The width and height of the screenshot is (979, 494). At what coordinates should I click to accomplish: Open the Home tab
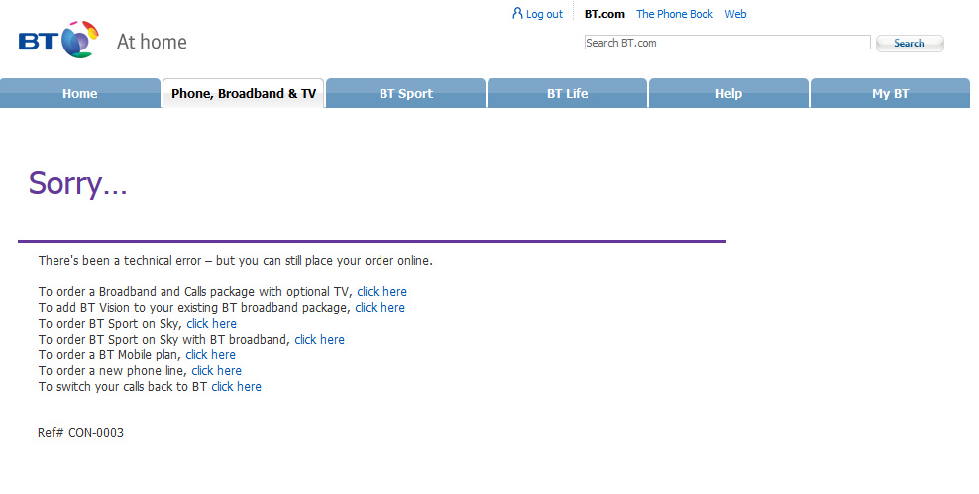pyautogui.click(x=80, y=94)
